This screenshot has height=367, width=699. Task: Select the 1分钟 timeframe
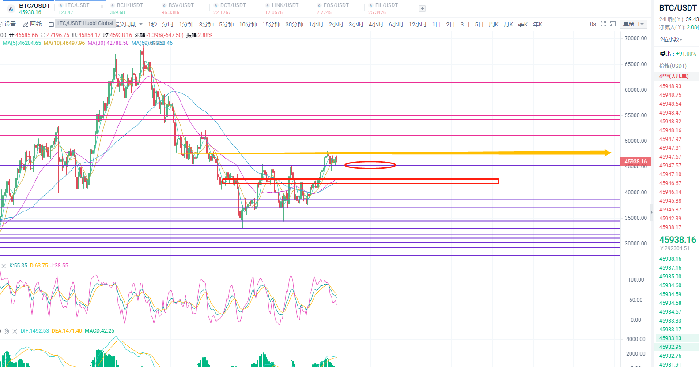pos(186,24)
